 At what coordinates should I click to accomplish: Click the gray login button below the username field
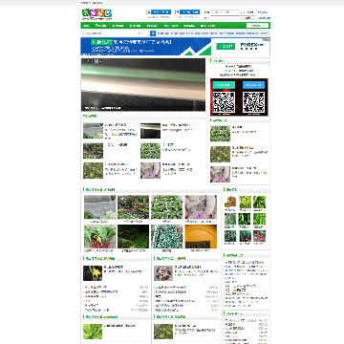pyautogui.click(x=247, y=18)
